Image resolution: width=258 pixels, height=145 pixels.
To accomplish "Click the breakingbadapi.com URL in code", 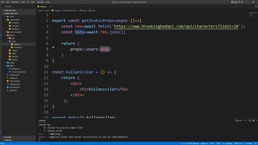I will 176,26.
